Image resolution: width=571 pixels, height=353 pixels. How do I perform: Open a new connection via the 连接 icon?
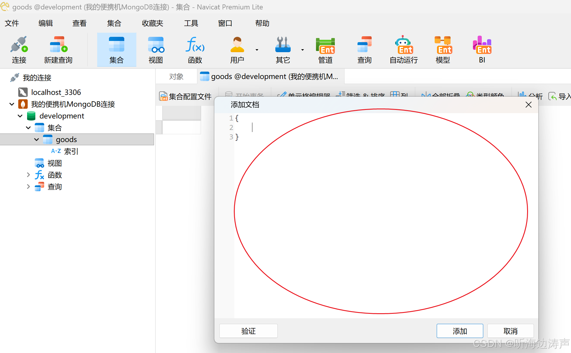[x=19, y=50]
